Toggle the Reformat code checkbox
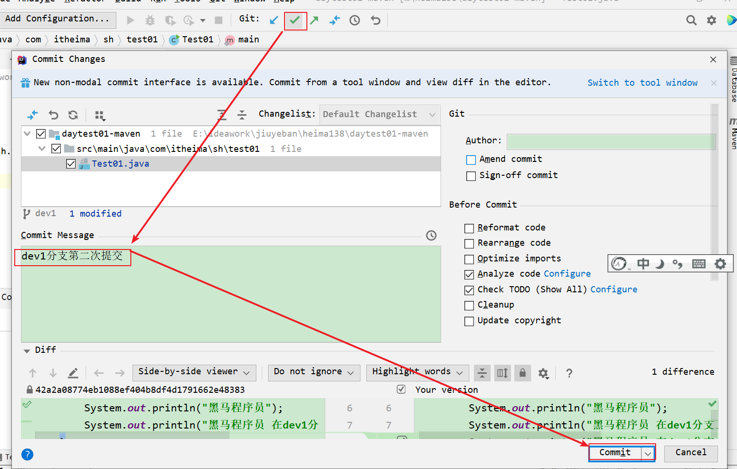Screen dimensions: 737x469 coord(469,229)
